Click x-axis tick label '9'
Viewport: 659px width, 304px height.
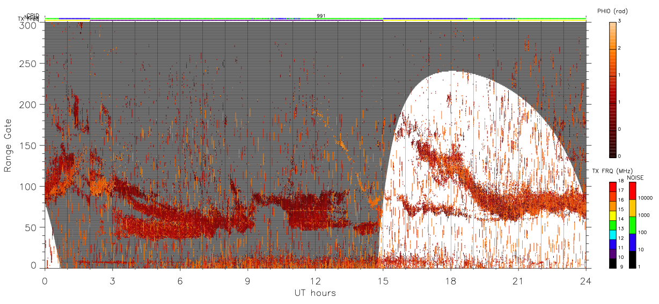point(247,280)
